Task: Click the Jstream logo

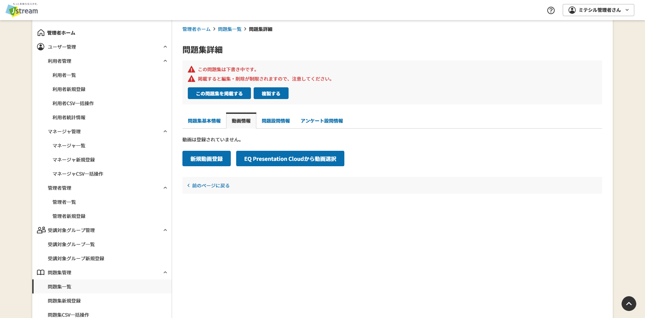Action: [x=22, y=10]
